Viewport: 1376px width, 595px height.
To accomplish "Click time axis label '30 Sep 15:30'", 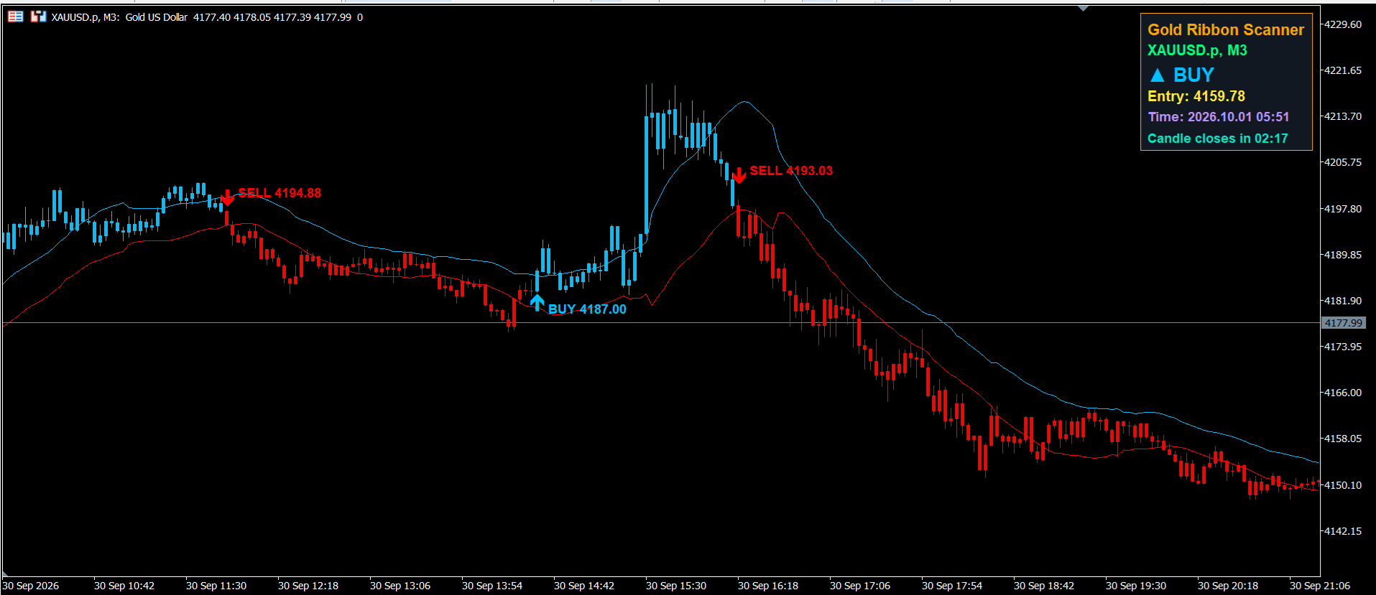I will 676,586.
